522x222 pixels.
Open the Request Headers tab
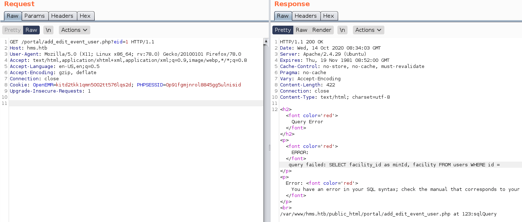point(62,16)
